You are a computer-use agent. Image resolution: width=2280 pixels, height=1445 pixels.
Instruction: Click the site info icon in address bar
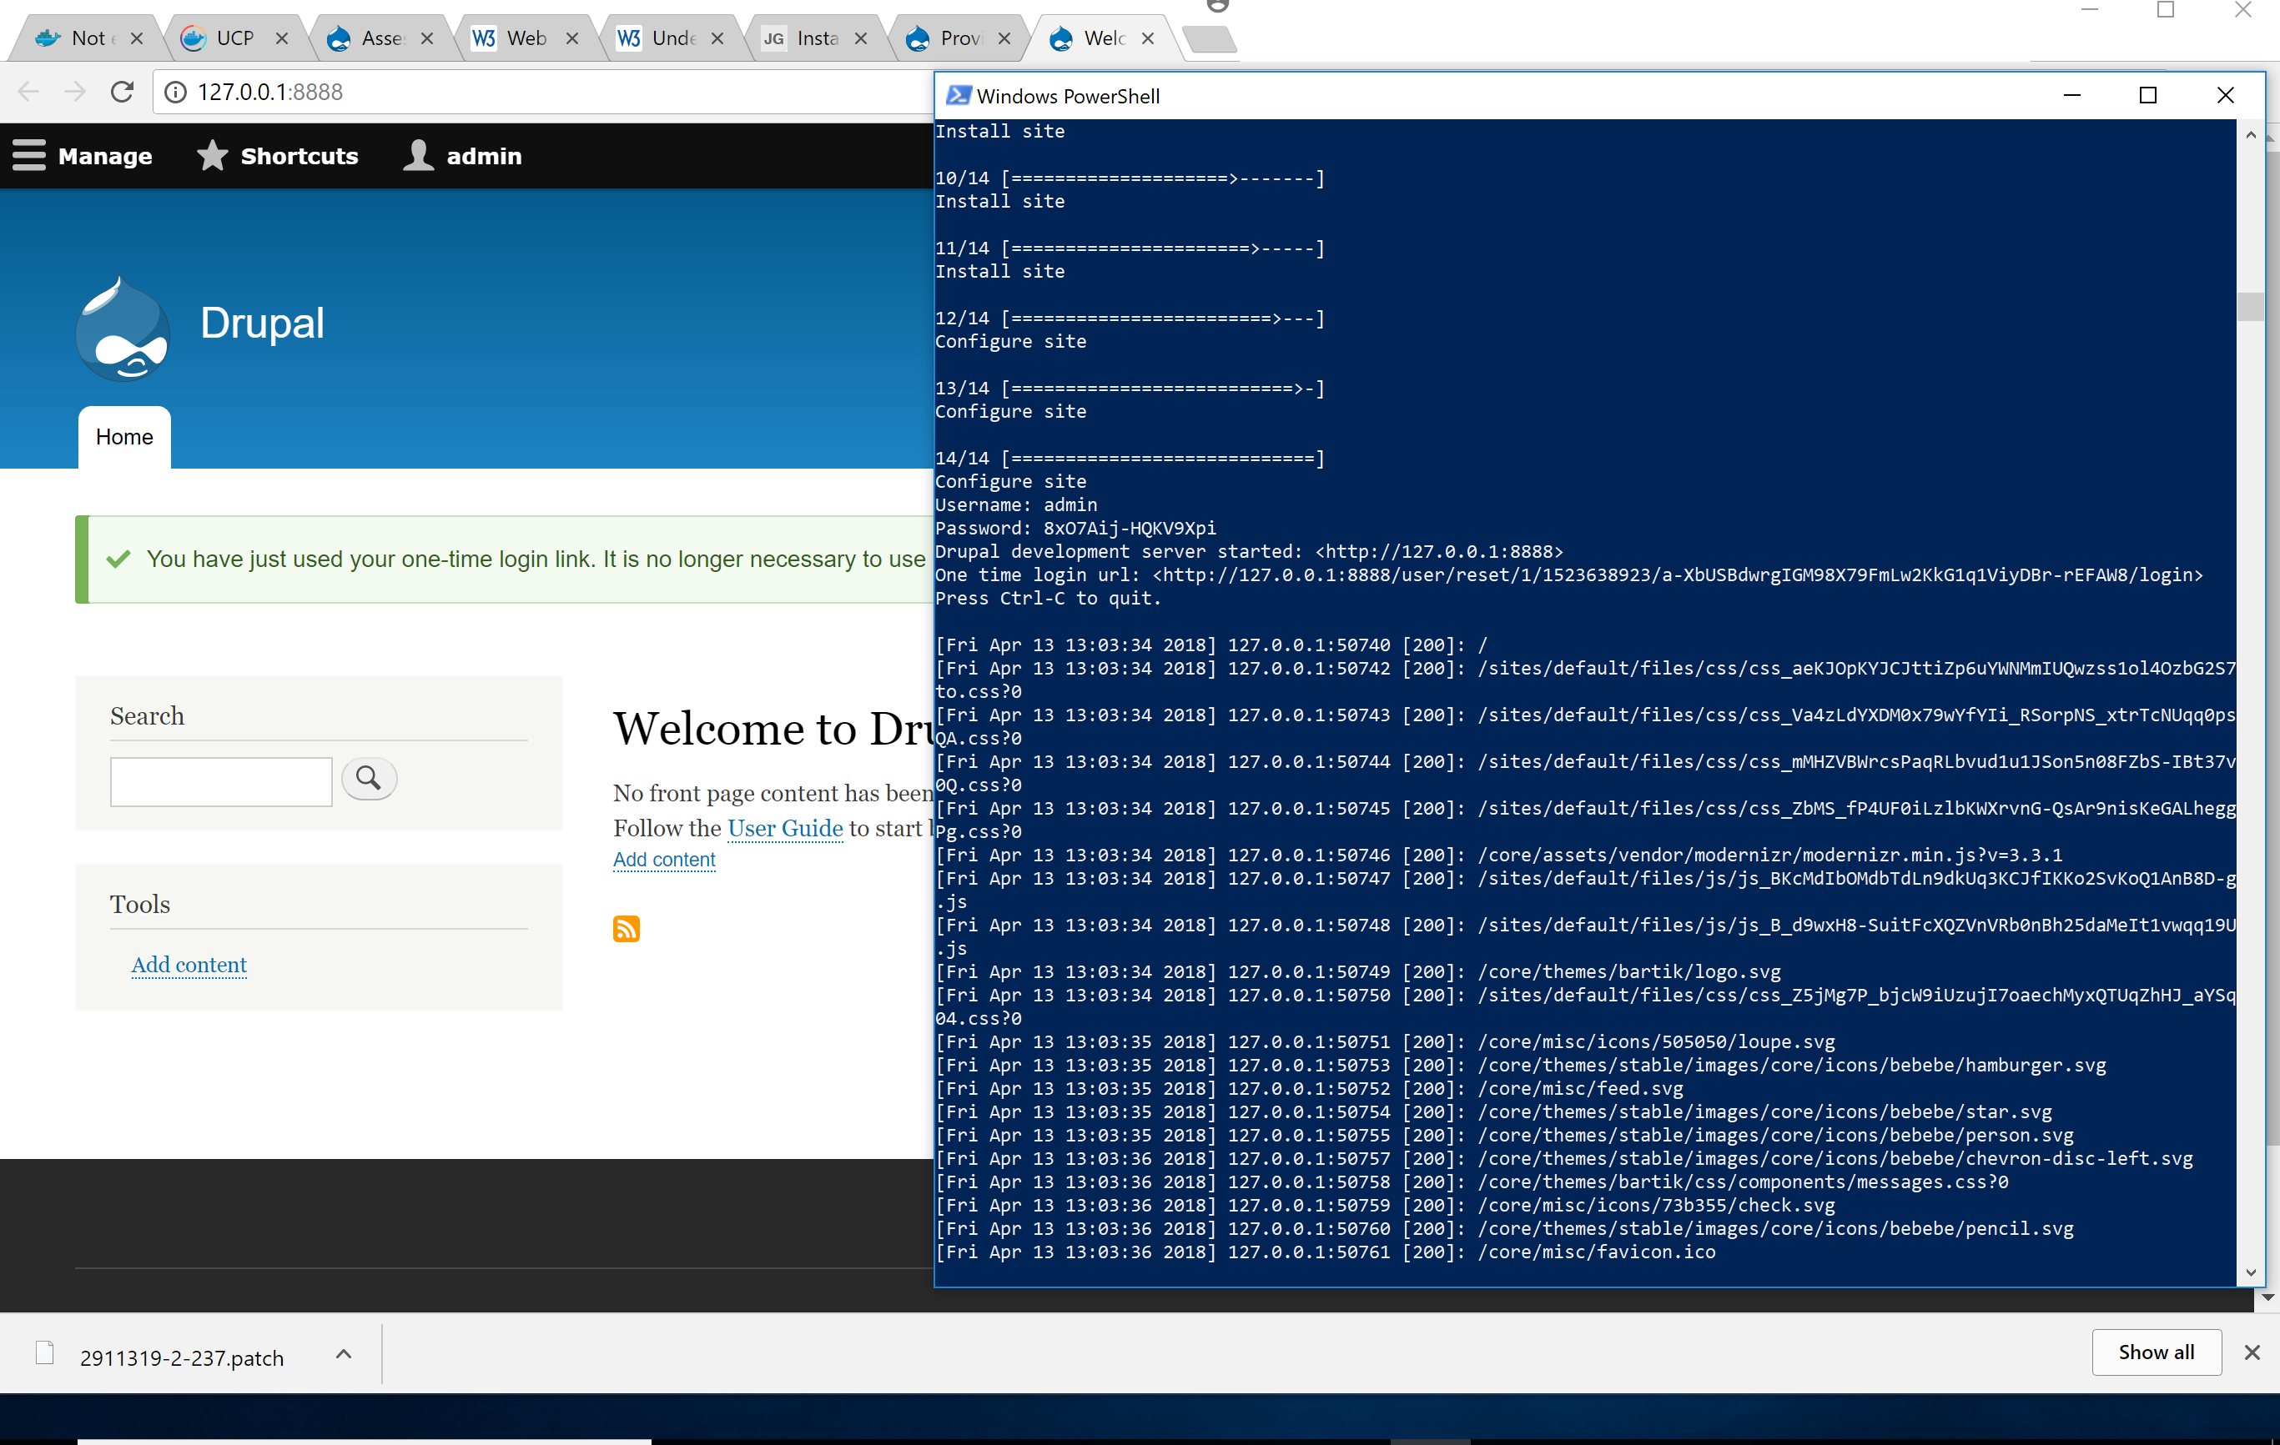175,91
